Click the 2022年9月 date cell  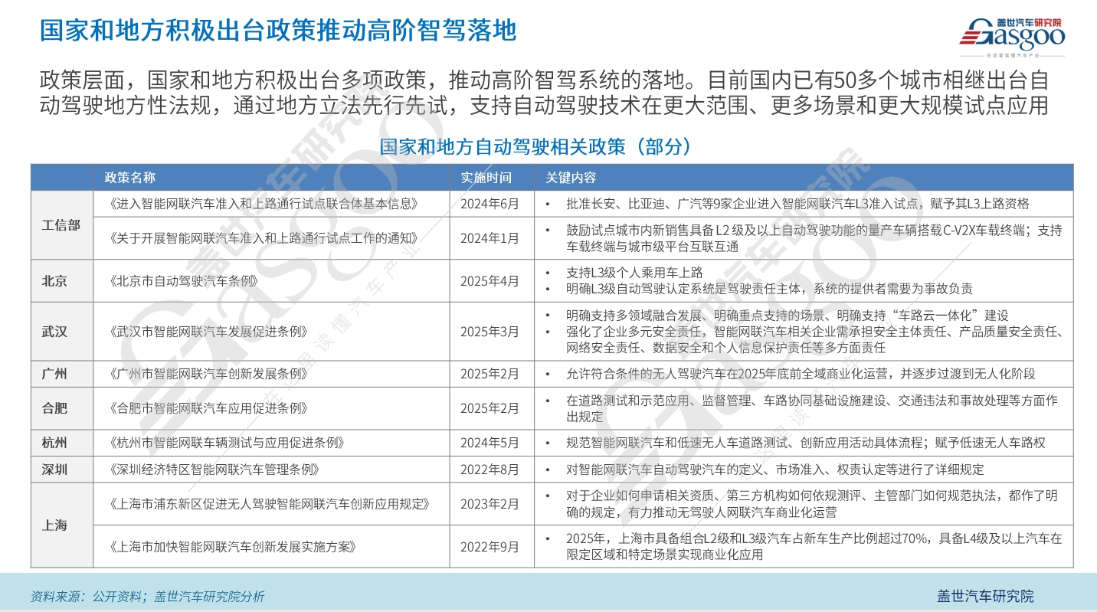(490, 547)
